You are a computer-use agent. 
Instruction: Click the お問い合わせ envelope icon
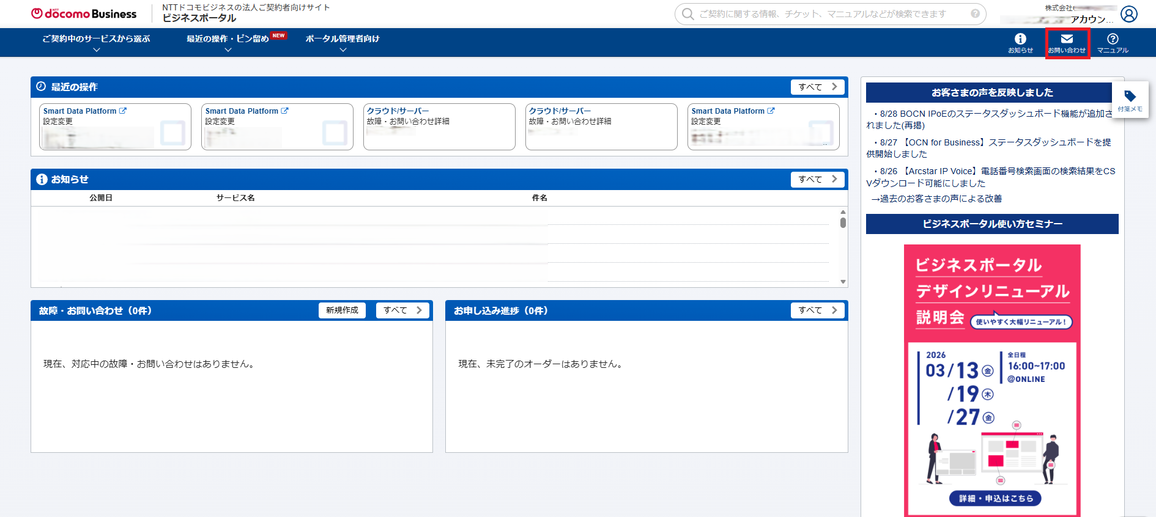point(1067,43)
